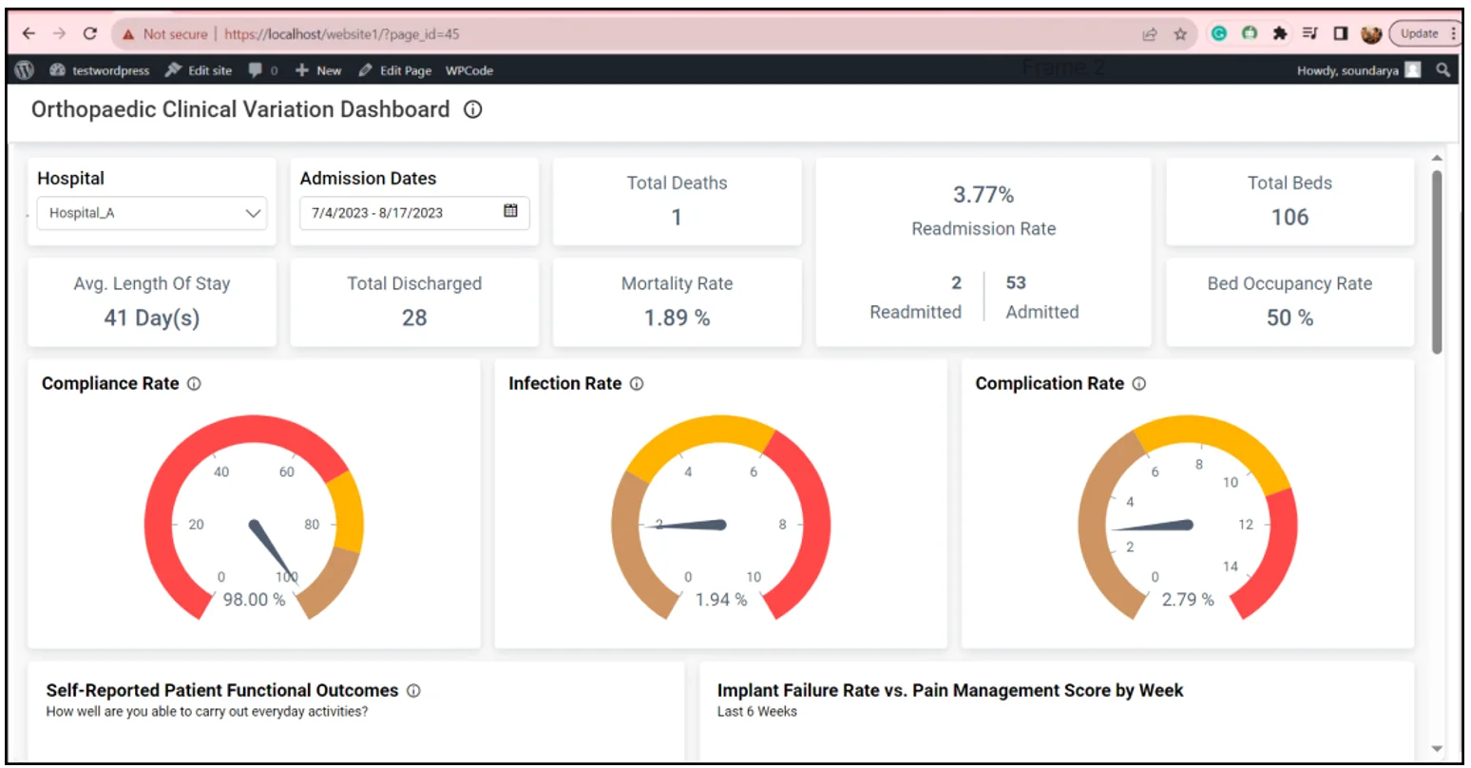The height and width of the screenshot is (768, 1471).
Task: Open the New content menu in admin bar
Action: (x=318, y=70)
